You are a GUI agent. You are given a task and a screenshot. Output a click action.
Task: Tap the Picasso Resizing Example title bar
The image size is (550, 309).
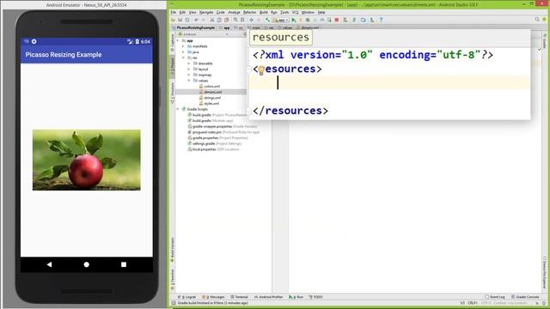(x=86, y=55)
